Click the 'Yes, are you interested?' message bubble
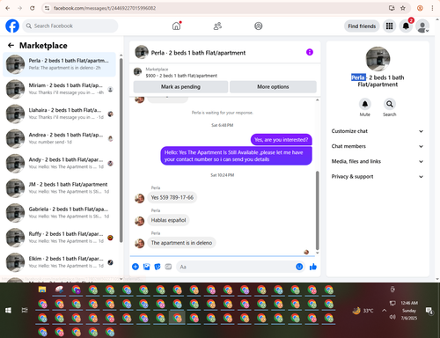 click(282, 140)
